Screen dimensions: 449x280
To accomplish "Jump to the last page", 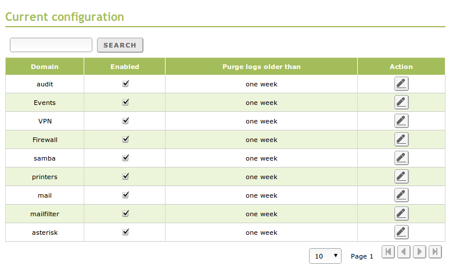I will click(x=435, y=252).
